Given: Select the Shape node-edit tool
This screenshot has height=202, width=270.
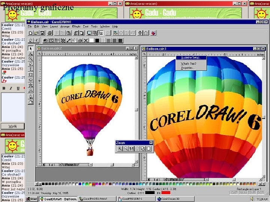Looking at the screenshot, I should (31, 53).
